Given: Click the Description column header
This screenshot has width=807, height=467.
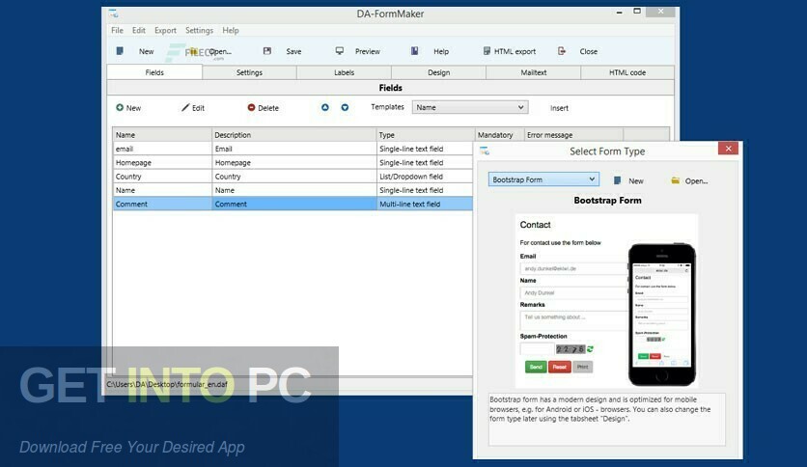Looking at the screenshot, I should click(x=293, y=135).
